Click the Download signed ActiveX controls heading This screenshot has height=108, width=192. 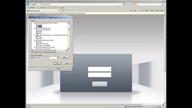45,40
